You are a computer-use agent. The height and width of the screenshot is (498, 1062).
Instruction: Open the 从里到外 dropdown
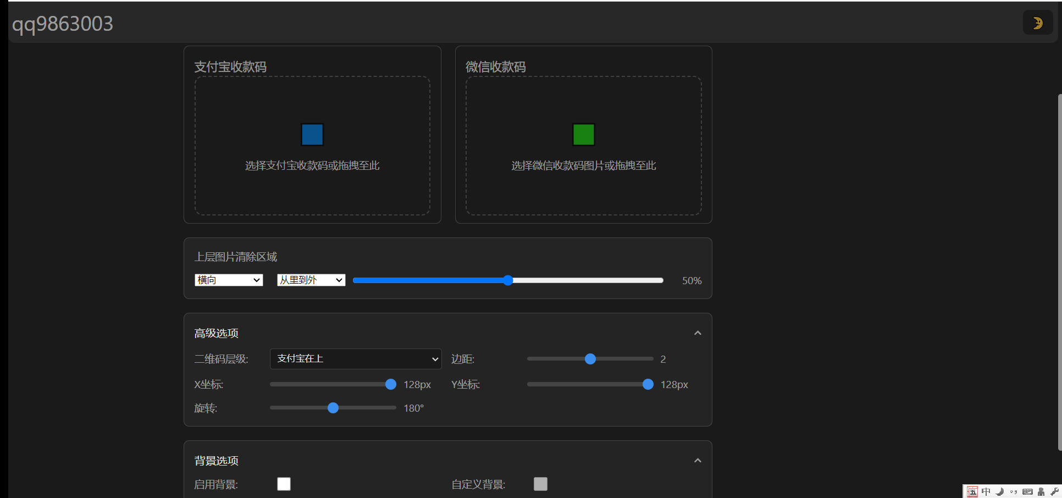tap(311, 280)
